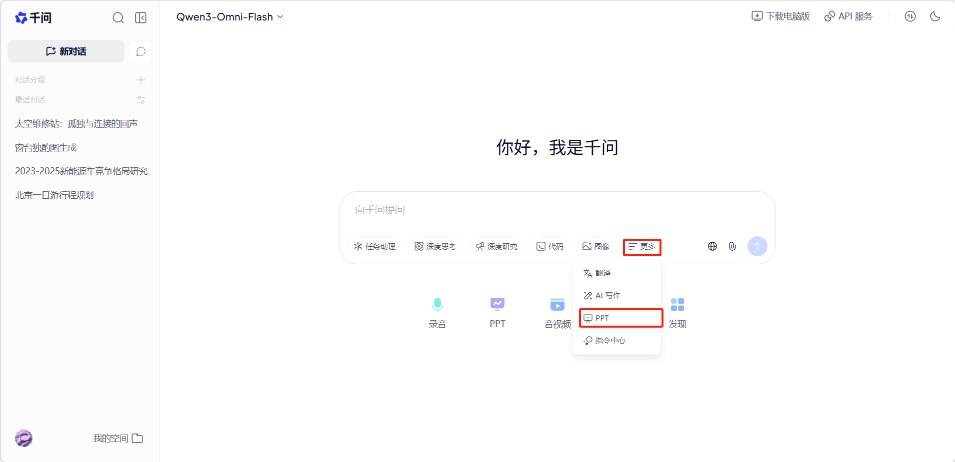Toggle web search globe icon
Screen dimensions: 955x462
point(712,246)
